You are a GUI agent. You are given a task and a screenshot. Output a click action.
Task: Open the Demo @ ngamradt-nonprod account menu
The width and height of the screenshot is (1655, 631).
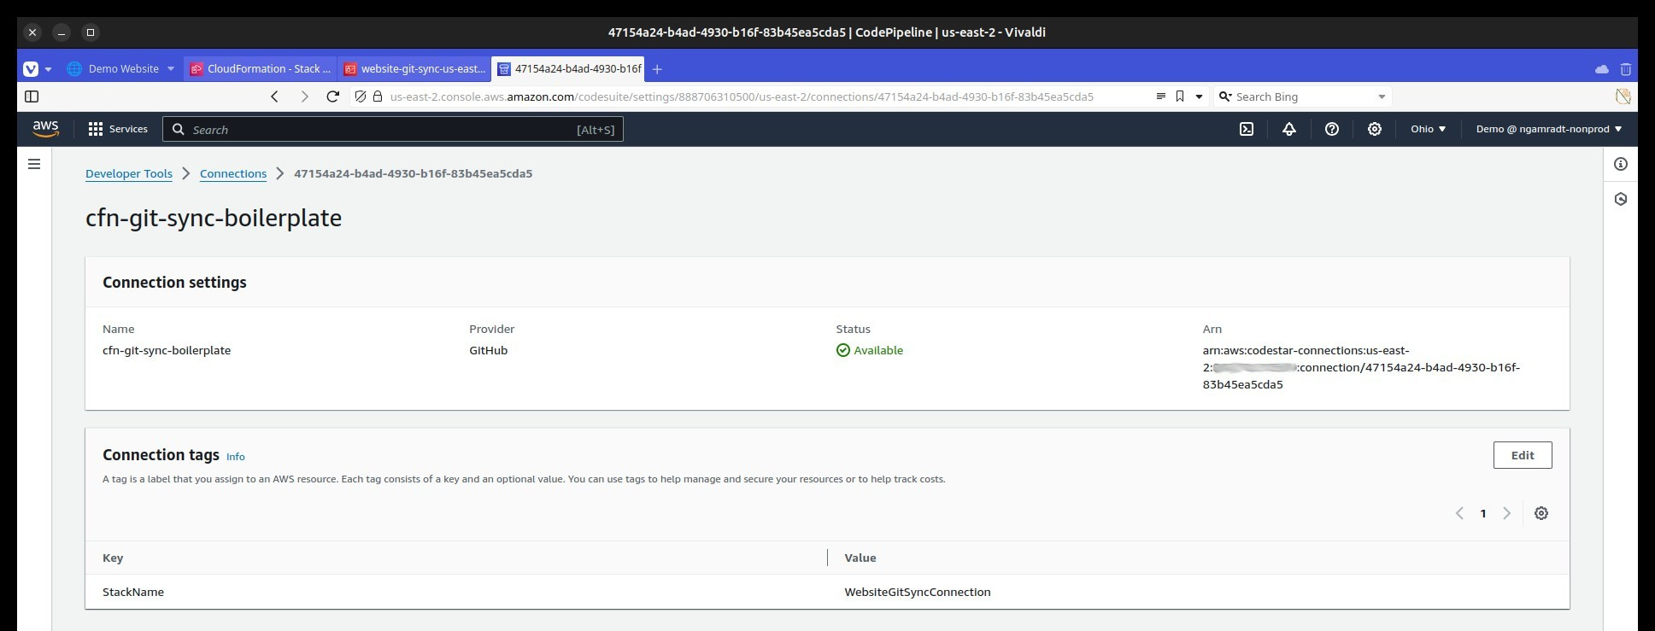click(1549, 129)
